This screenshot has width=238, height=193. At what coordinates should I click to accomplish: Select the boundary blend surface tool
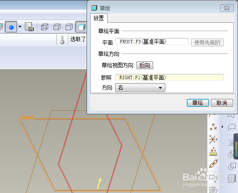coord(231,126)
